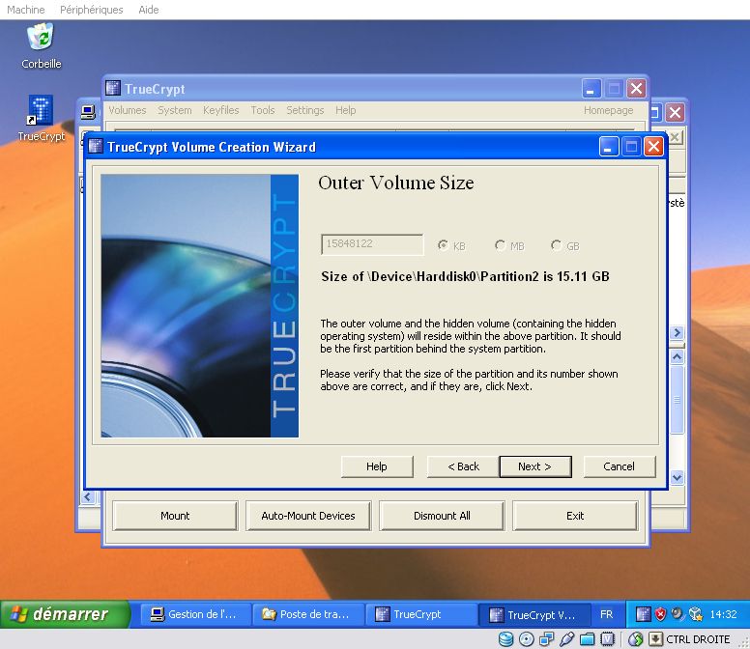750x649 pixels.
Task: Switch to Poste de tra... taskbar window
Action: [308, 614]
